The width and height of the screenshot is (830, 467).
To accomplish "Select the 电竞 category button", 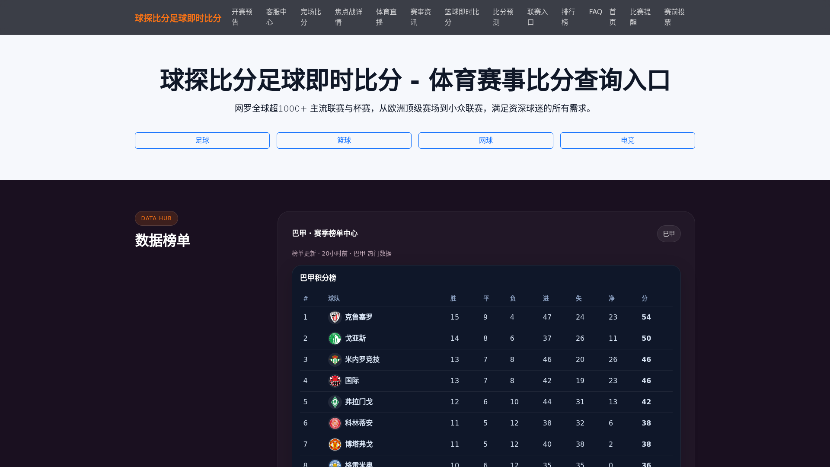I will [628, 141].
